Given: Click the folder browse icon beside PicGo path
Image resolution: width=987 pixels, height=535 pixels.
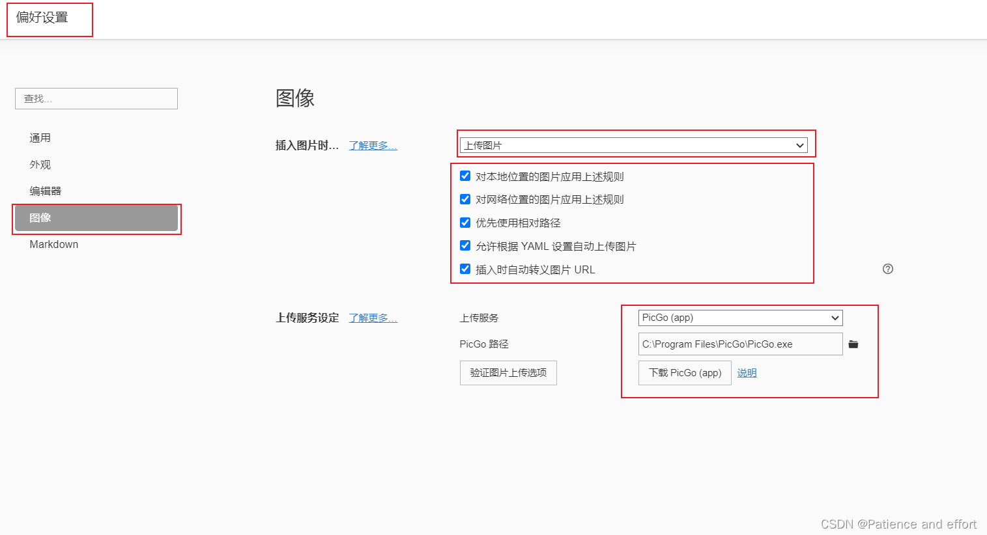Looking at the screenshot, I should coord(853,344).
